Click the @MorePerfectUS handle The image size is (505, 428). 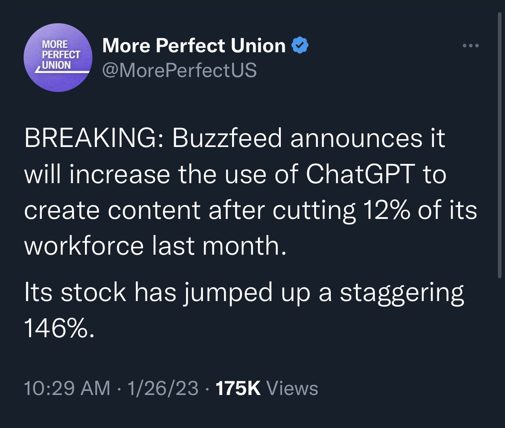[x=179, y=70]
